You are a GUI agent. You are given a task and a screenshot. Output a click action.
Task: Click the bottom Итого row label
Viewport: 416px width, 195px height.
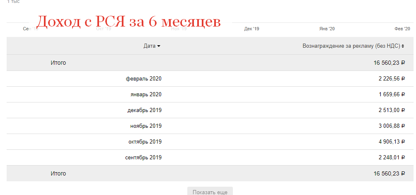[x=58, y=173]
